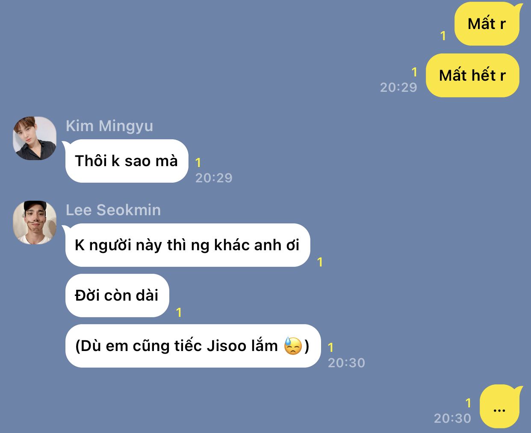Image resolution: width=531 pixels, height=433 pixels.
Task: Click the 20:30 timestamp beside the "..." bubble
Action: (452, 418)
